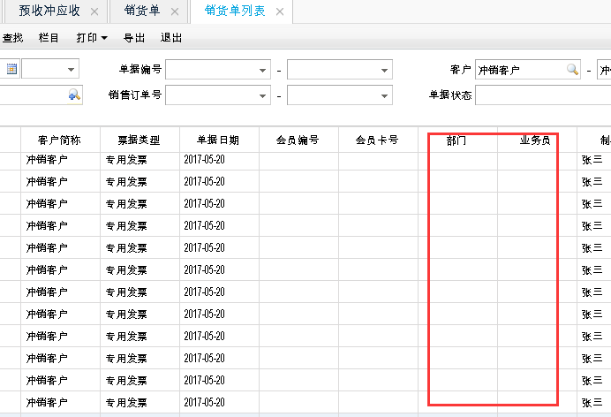Expand the second 单据编号 range dropdown
This screenshot has height=417, width=611.
tap(384, 70)
